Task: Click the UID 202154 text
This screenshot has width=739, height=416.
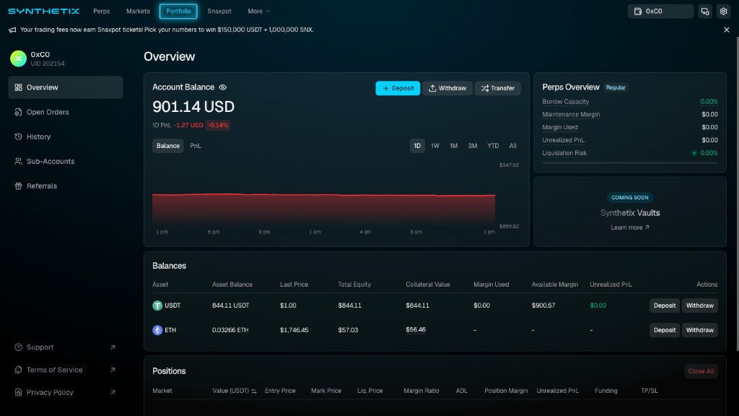Action: [48, 64]
